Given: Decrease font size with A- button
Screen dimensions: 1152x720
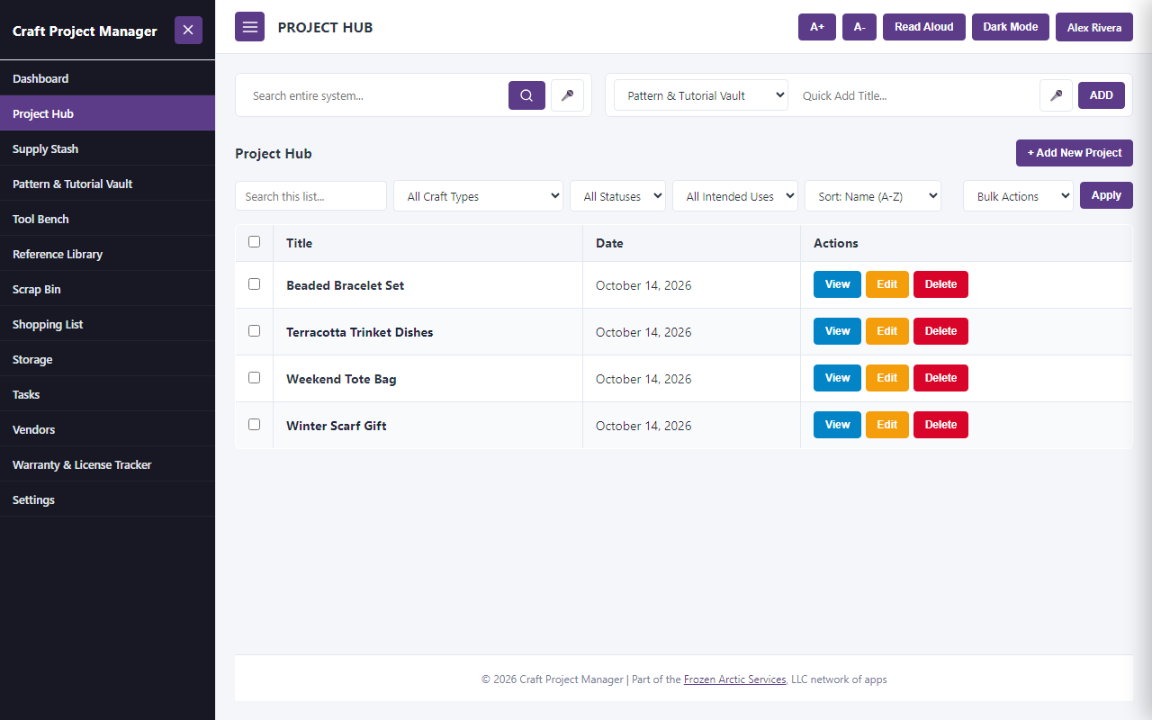Looking at the screenshot, I should point(859,27).
